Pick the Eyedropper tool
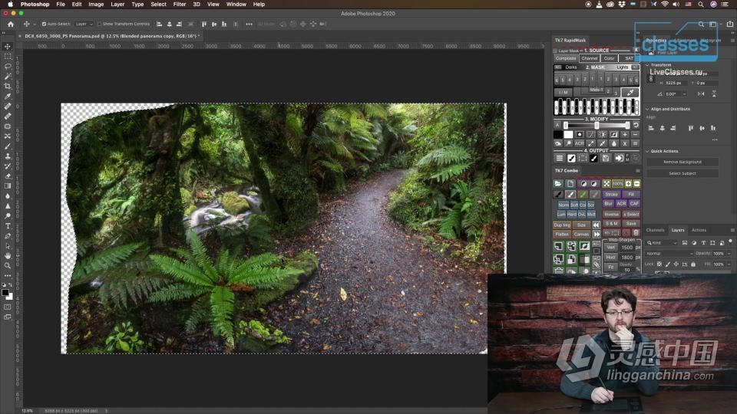This screenshot has width=737, height=414. tap(8, 97)
